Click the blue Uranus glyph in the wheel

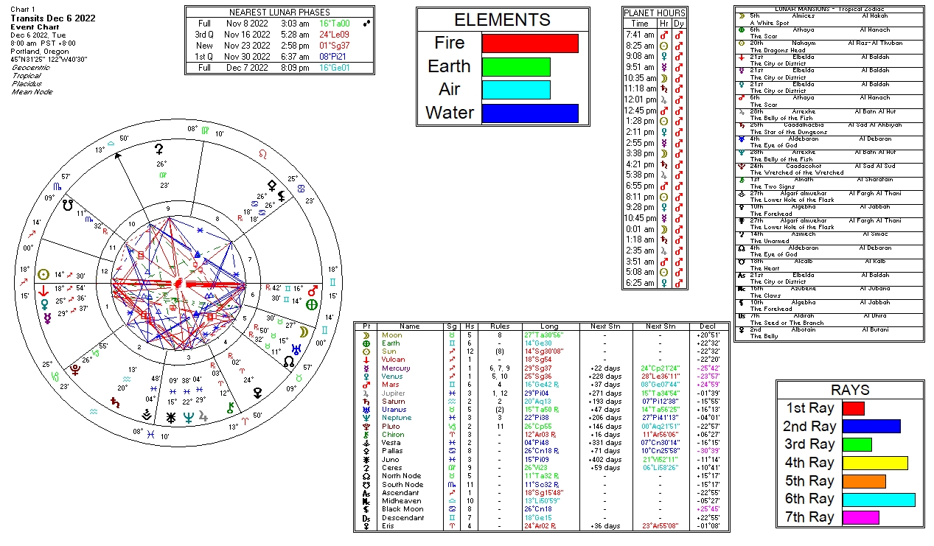[295, 350]
